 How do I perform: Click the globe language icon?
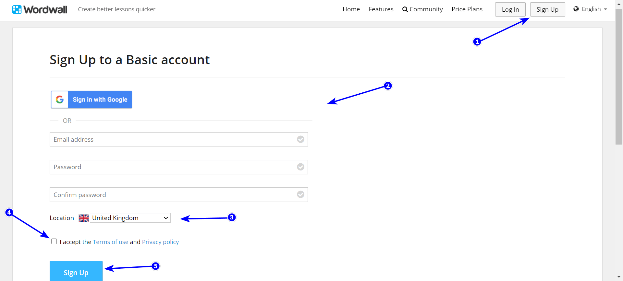point(576,9)
